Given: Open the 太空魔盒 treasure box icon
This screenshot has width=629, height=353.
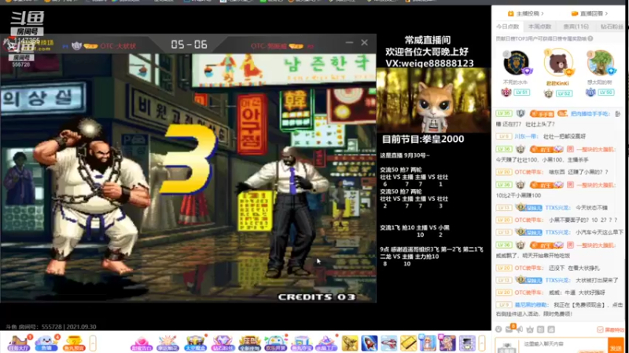Looking at the screenshot, I should coord(195,344).
